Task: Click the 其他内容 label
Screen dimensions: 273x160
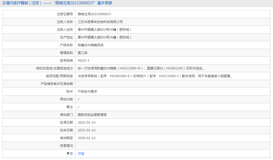Action: pos(66,99)
